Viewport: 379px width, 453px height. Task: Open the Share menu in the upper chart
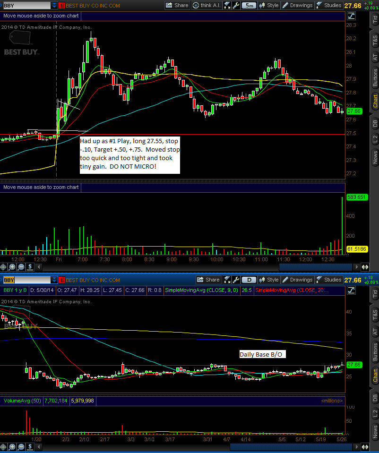177,5
